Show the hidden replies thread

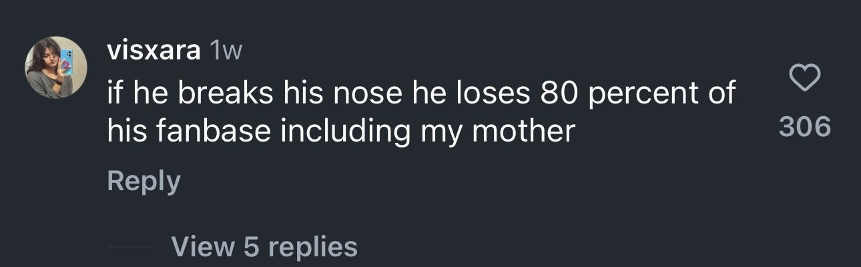pos(264,246)
